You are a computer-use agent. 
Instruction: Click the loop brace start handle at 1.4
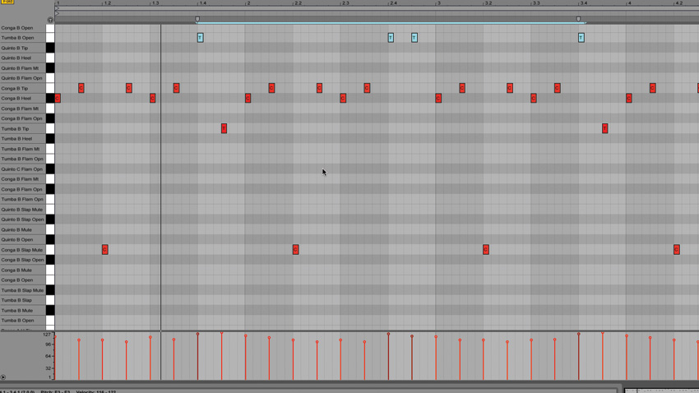pos(197,19)
